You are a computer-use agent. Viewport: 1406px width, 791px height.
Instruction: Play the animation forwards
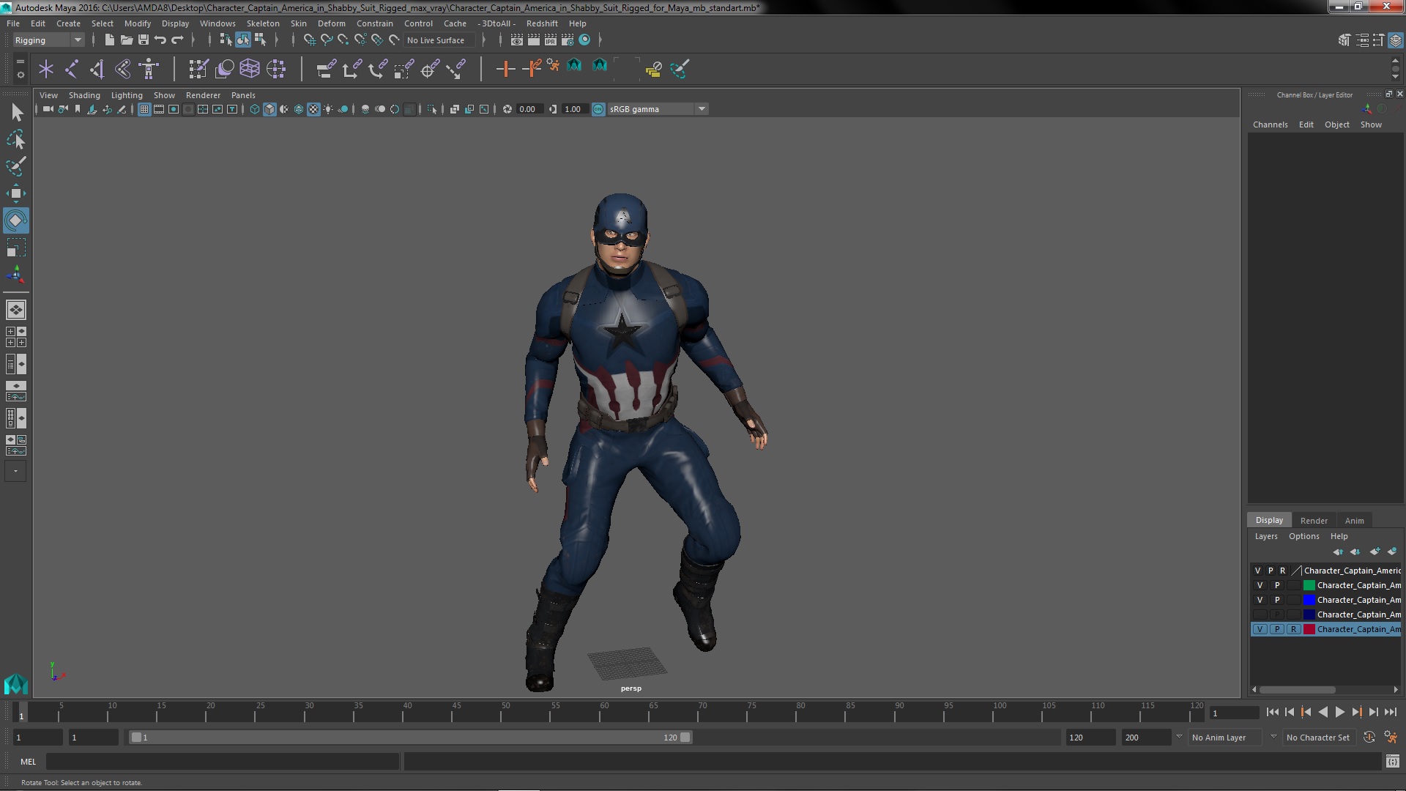click(1339, 712)
